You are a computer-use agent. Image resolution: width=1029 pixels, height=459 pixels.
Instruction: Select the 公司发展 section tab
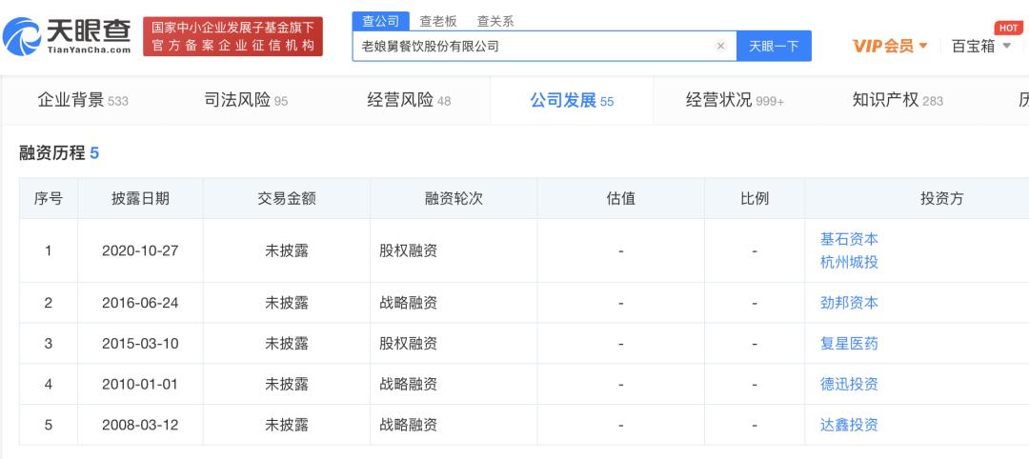pyautogui.click(x=572, y=100)
